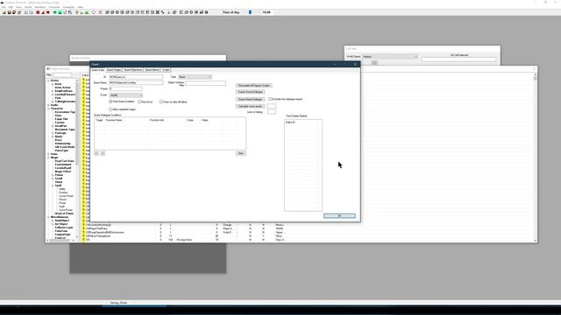Click Recompile All Papyrus Scripts button
561x315 pixels.
tap(254, 86)
